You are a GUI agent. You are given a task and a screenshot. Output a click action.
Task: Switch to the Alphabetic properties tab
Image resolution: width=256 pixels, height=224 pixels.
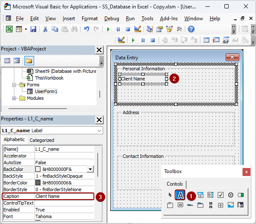(14, 139)
